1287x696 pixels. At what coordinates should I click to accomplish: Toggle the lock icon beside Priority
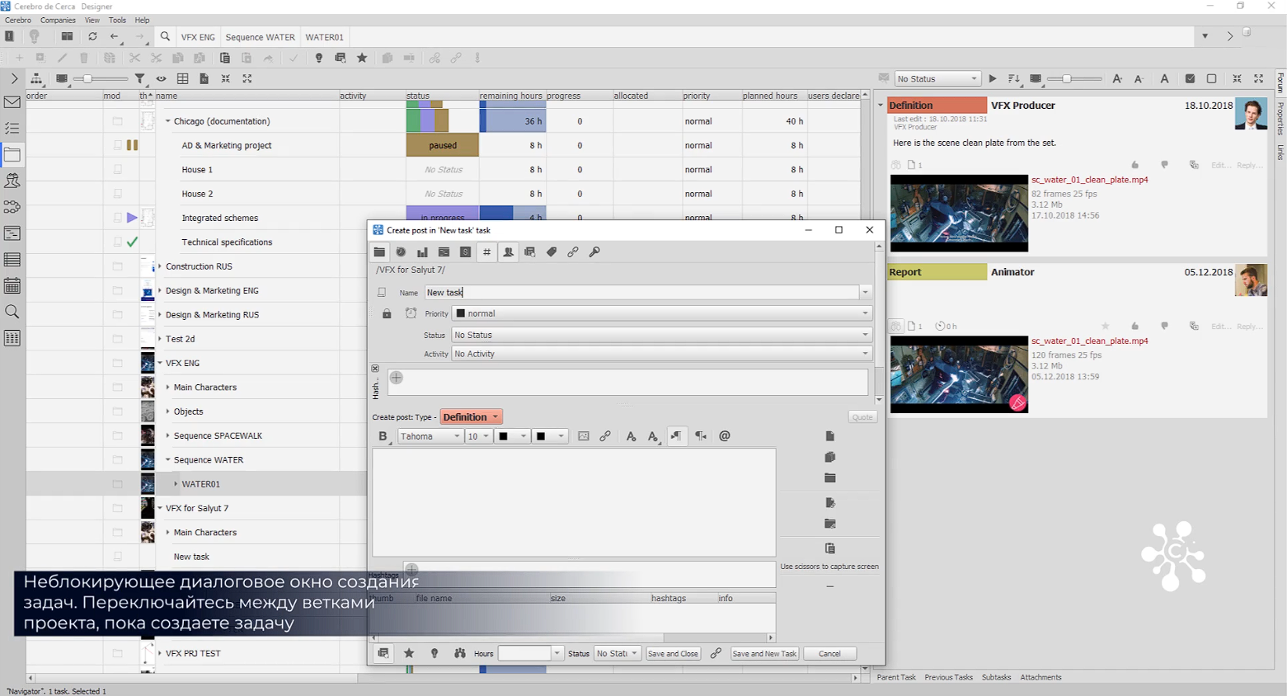click(387, 313)
